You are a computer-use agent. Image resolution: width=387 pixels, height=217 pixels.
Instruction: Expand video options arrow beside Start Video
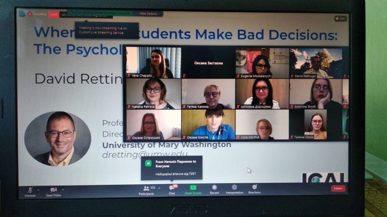63,190
